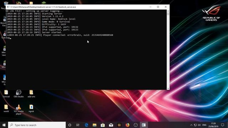The image size is (228, 128).
Task: Click the 'NO LOG FILE!' console line
Action: tap(35, 11)
